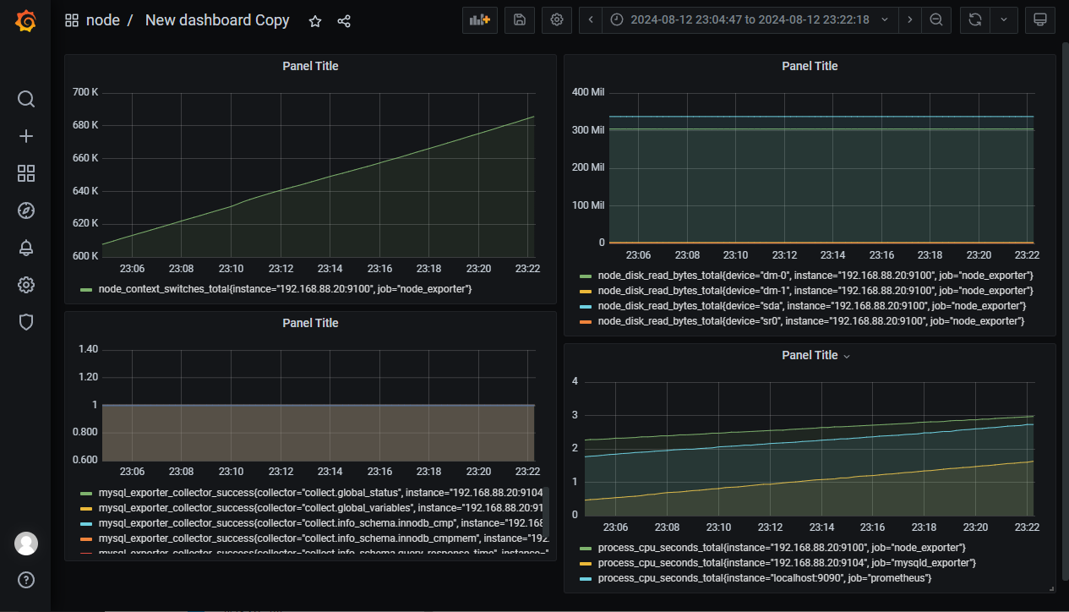Click green color swatch for node_context_switches_total
This screenshot has height=612, width=1069.
click(85, 290)
